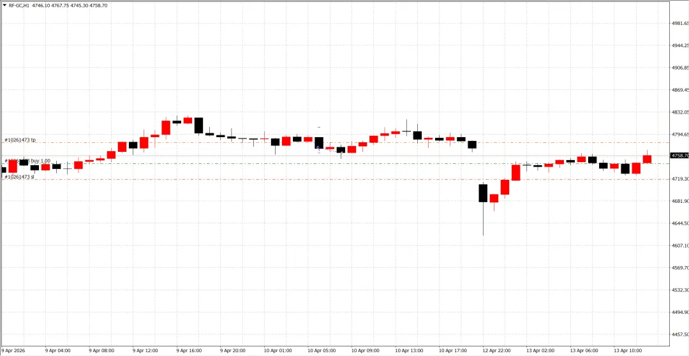The width and height of the screenshot is (689, 356).
Task: Click the 9 Apr 12:00 time label
Action: 145,351
